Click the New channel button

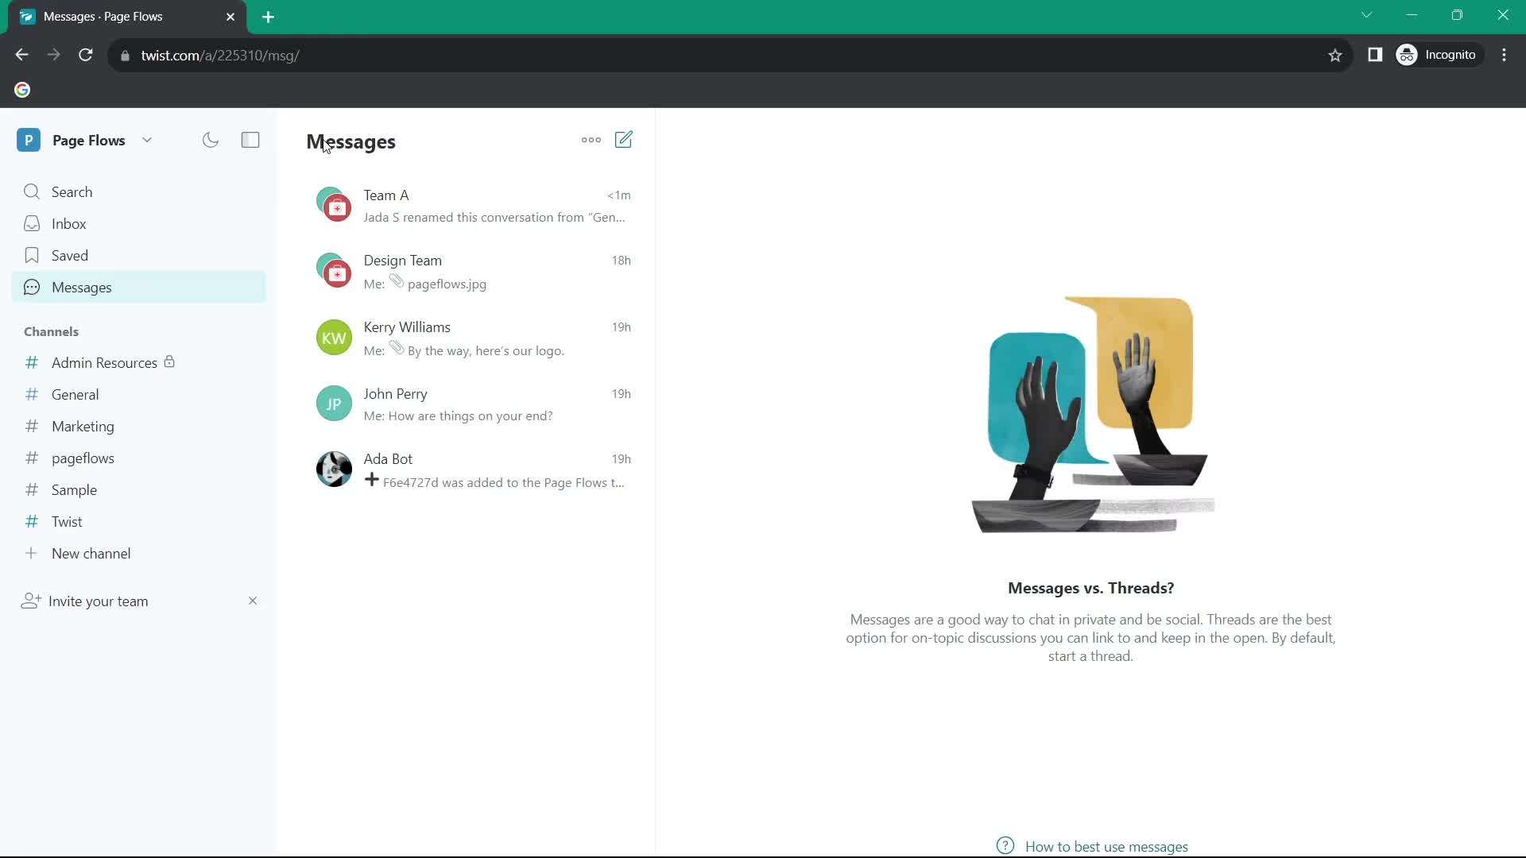tap(91, 553)
